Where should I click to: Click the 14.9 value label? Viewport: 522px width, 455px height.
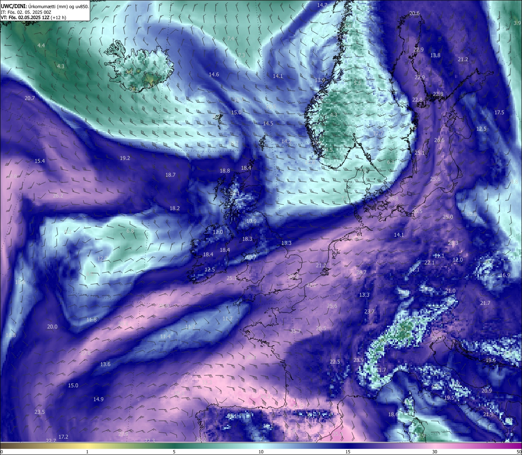tap(98, 399)
